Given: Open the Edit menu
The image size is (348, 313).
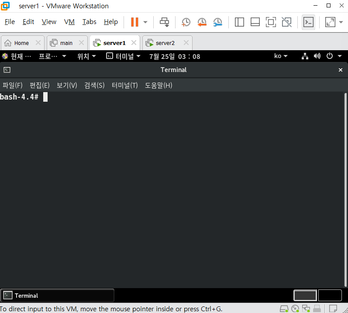Looking at the screenshot, I should [x=28, y=22].
